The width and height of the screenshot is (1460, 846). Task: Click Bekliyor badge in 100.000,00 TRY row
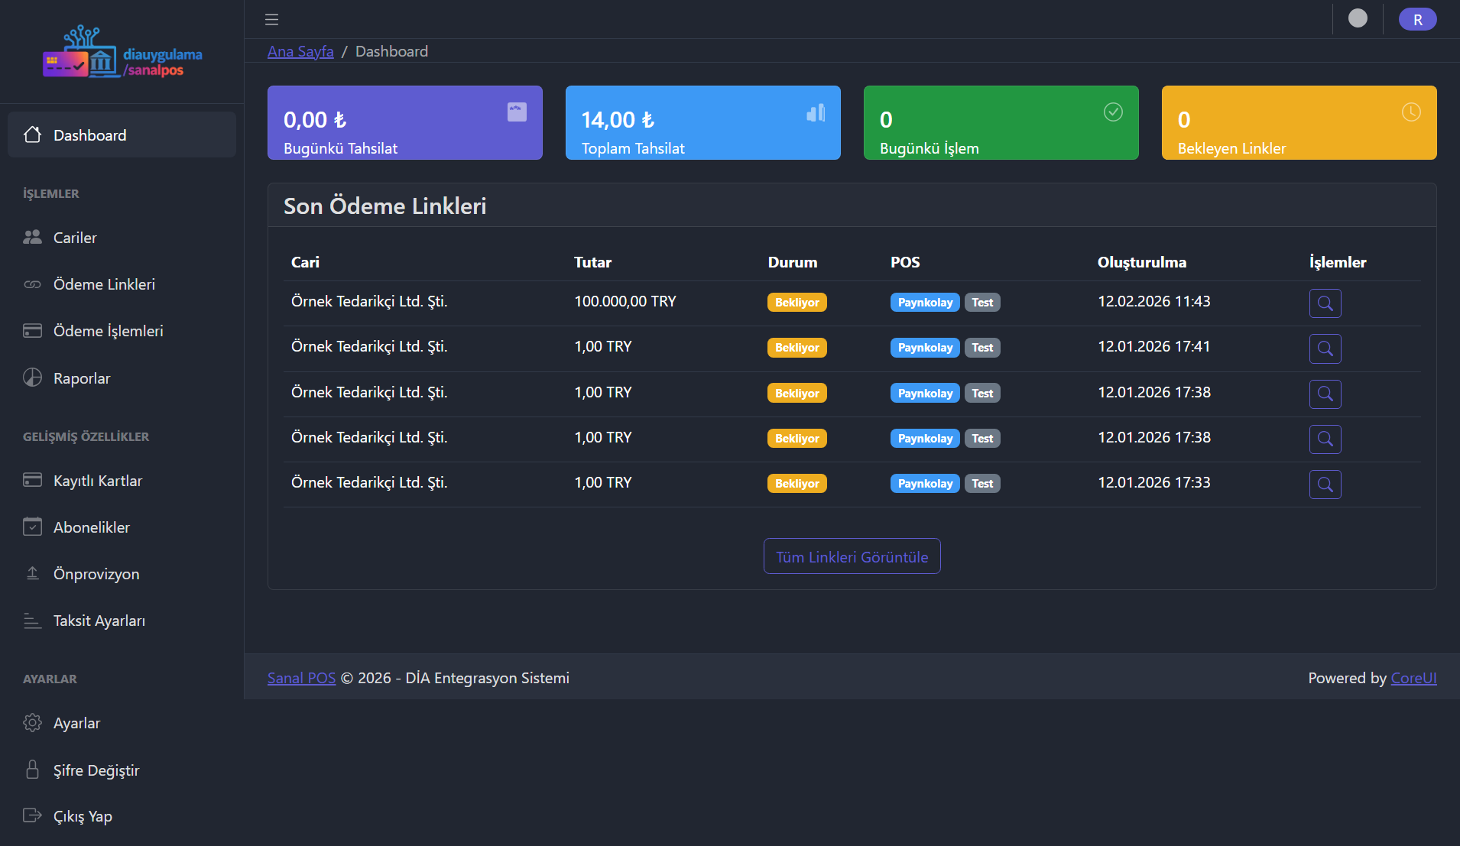click(797, 303)
